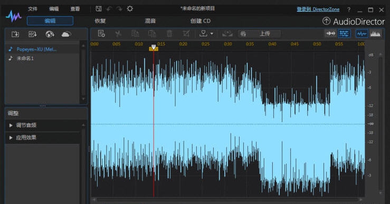The height and width of the screenshot is (204, 390).
Task: Click the panel splitter grip dots
Action: click(x=43, y=106)
